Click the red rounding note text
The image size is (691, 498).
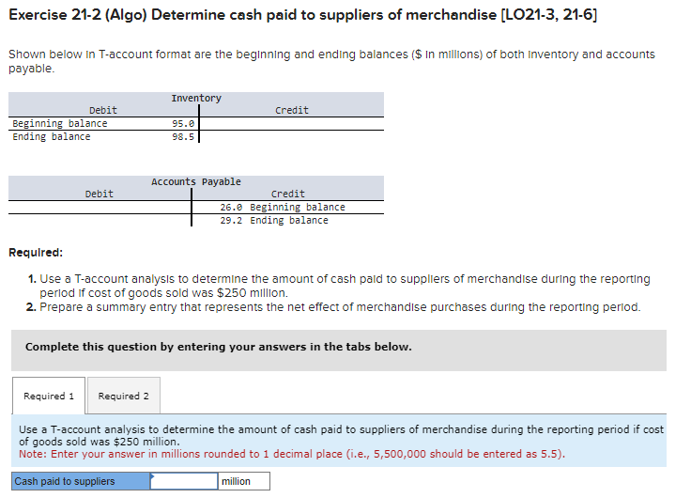[x=292, y=454]
